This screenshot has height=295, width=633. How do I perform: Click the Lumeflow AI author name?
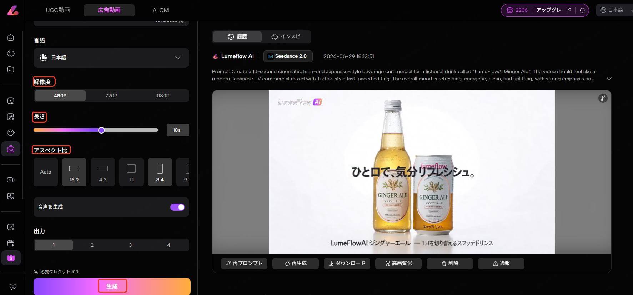point(237,56)
